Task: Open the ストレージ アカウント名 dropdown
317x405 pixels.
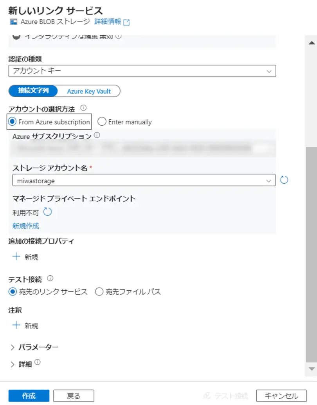Action: (x=144, y=180)
